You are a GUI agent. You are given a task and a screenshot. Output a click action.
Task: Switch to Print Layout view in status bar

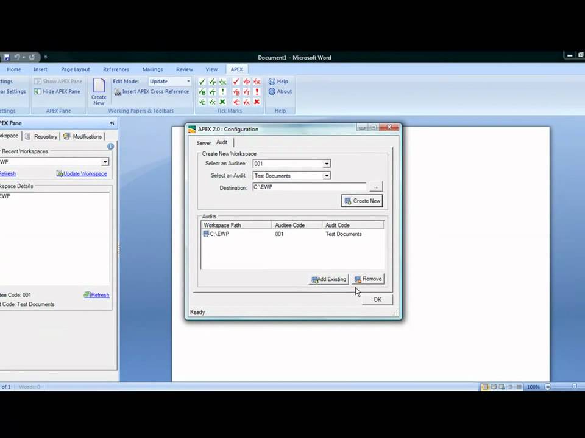coord(485,387)
